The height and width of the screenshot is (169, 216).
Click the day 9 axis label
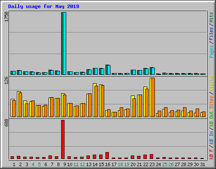point(65,164)
